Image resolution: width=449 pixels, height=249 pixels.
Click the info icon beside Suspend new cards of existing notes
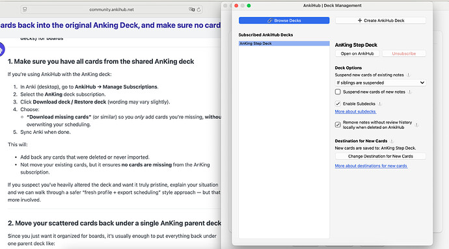(x=409, y=75)
